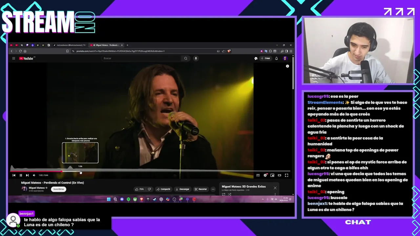Click the Crear button
Viewport: 420px width, 236px height.
coord(265,58)
